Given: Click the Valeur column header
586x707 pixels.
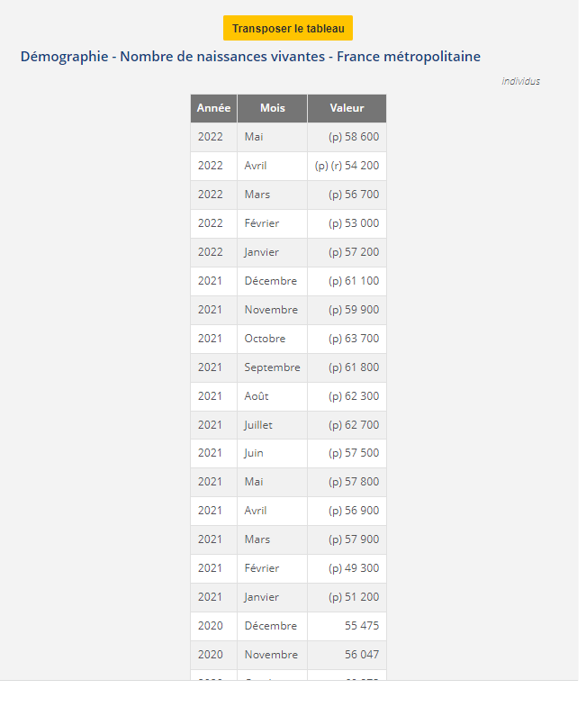Looking at the screenshot, I should [x=347, y=108].
